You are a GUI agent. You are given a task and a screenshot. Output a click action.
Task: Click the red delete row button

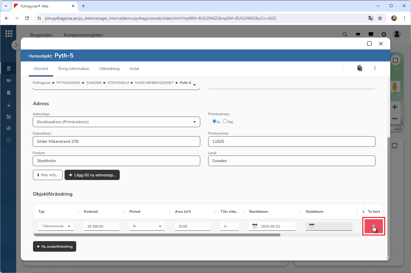pos(373,226)
